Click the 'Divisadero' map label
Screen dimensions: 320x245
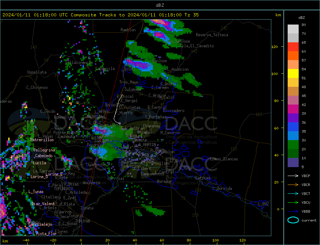(x=174, y=111)
